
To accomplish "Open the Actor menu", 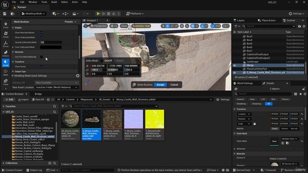I will 75,2.
